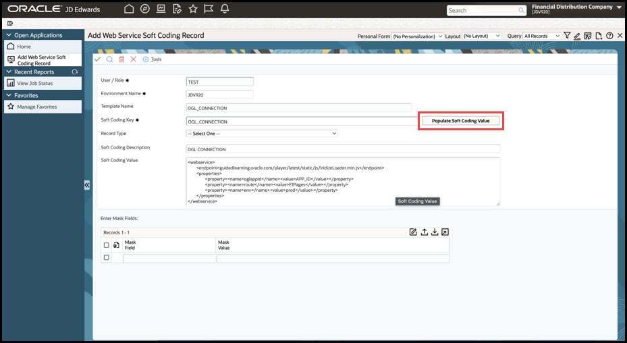This screenshot has width=627, height=343.
Task: Click the form layout manager icon beside pencil
Action: (588, 36)
